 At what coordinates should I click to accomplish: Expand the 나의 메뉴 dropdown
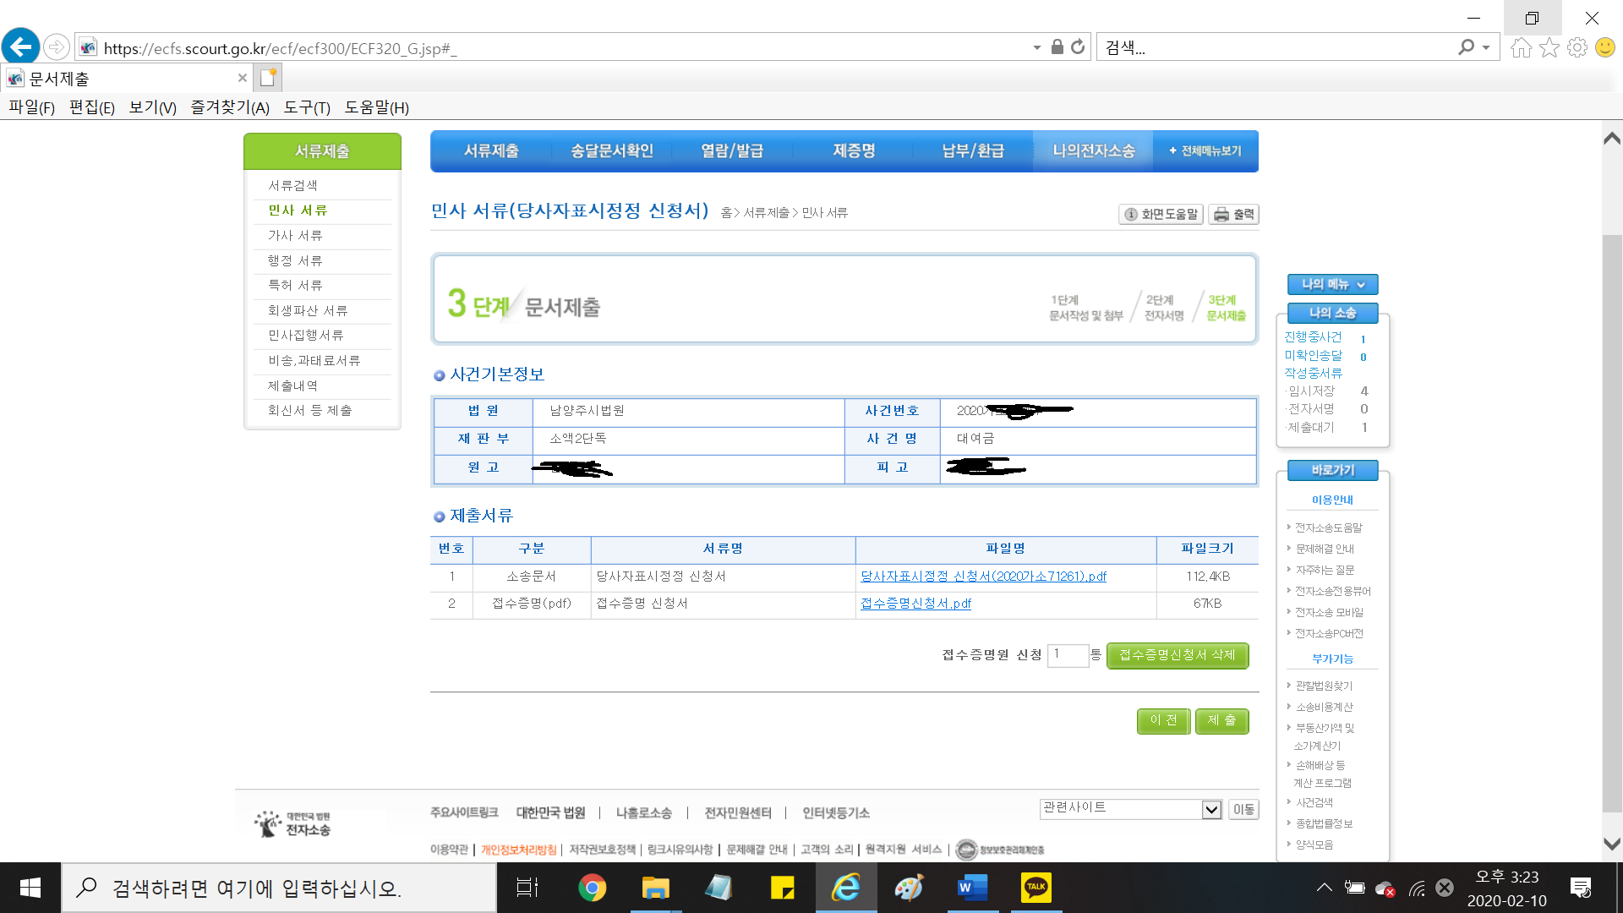click(1332, 285)
